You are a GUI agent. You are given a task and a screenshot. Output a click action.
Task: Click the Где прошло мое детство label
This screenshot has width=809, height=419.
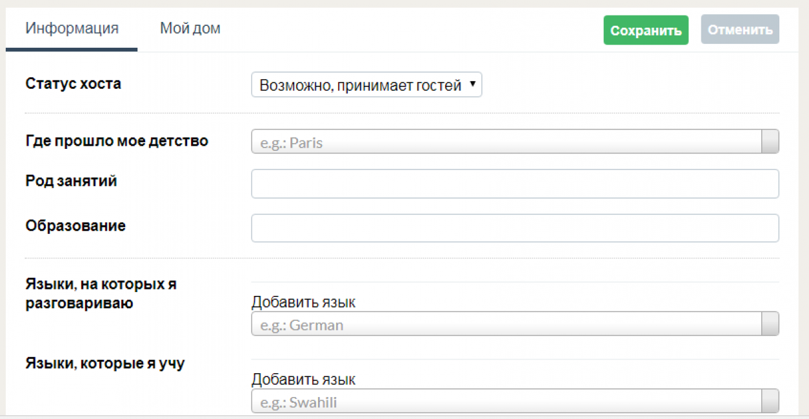pyautogui.click(x=117, y=141)
